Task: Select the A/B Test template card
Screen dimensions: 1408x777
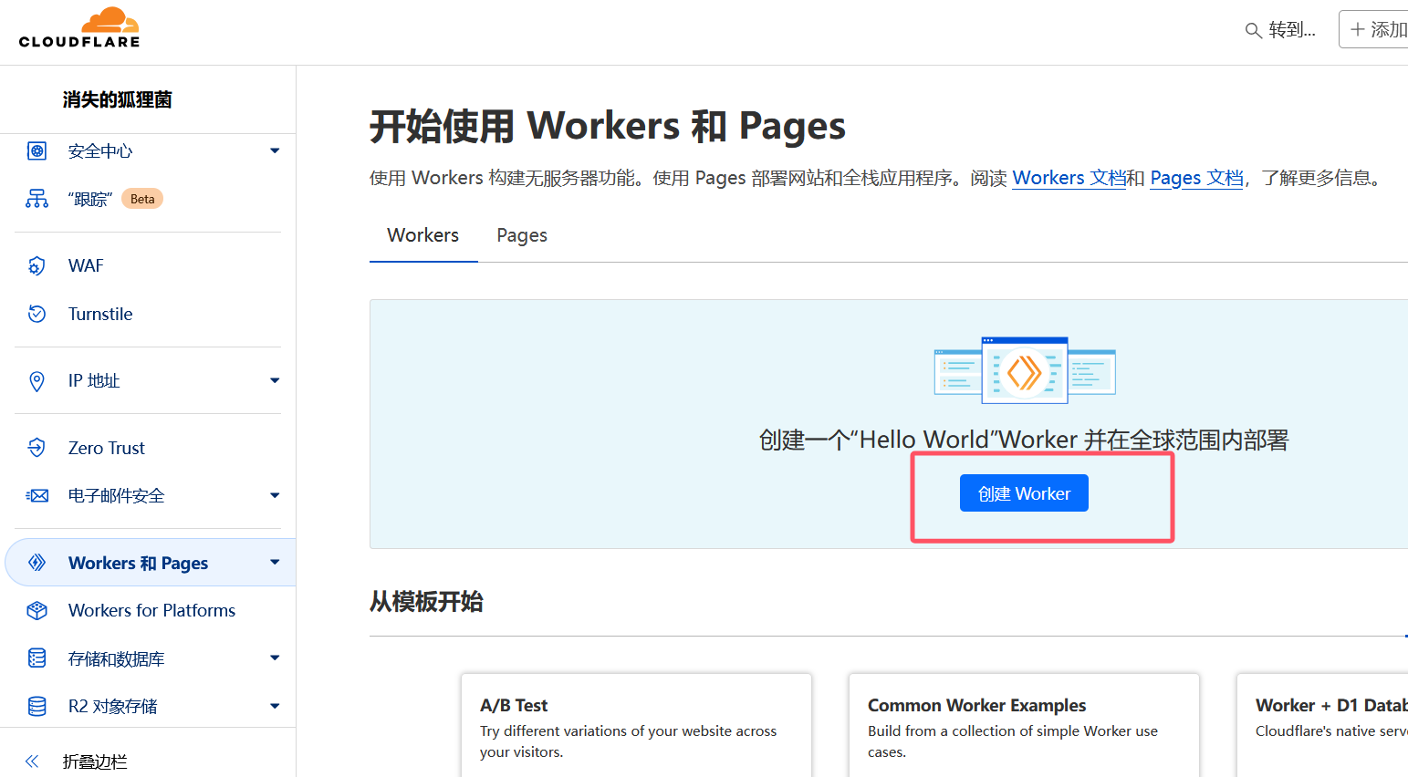Action: tap(636, 725)
